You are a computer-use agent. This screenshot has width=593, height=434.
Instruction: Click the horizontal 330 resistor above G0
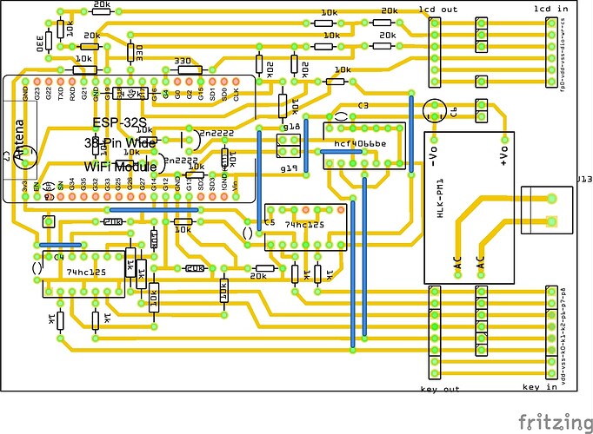(190, 69)
